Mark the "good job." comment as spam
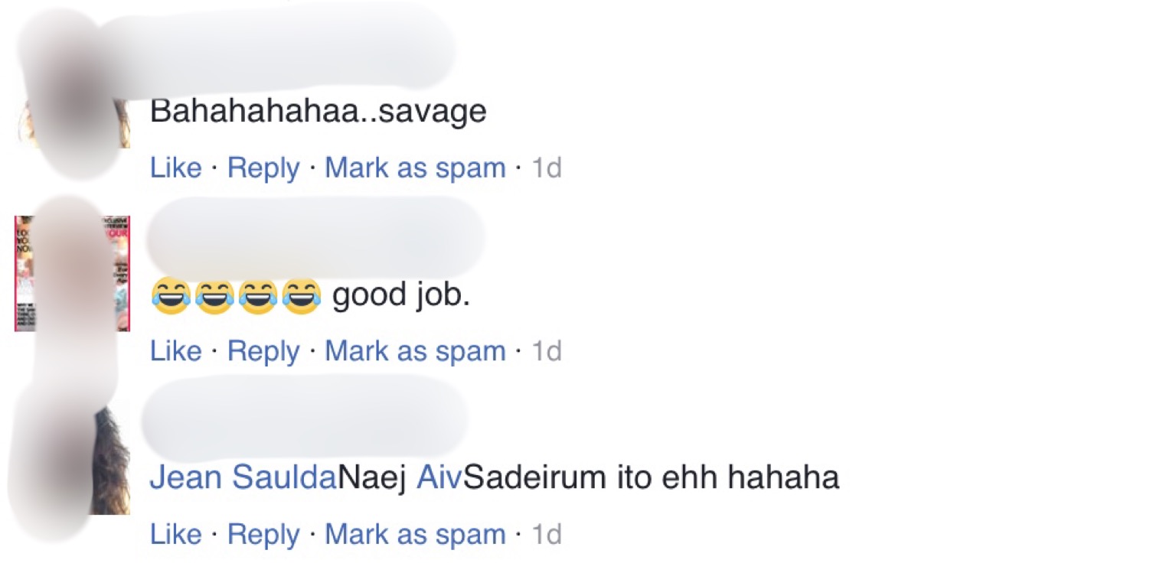 pos(415,351)
